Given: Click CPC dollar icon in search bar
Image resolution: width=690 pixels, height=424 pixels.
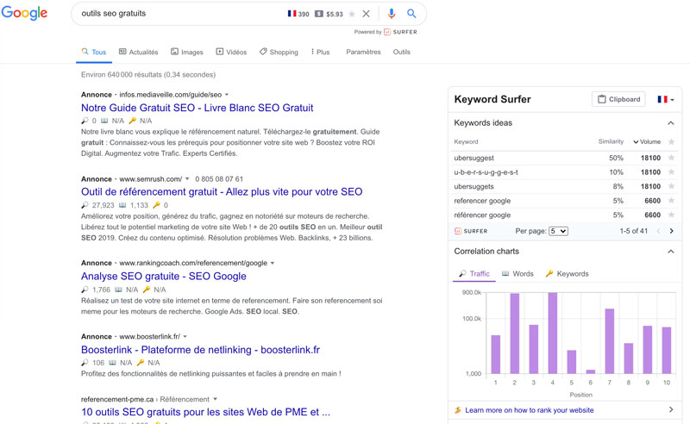Looking at the screenshot, I should point(319,14).
